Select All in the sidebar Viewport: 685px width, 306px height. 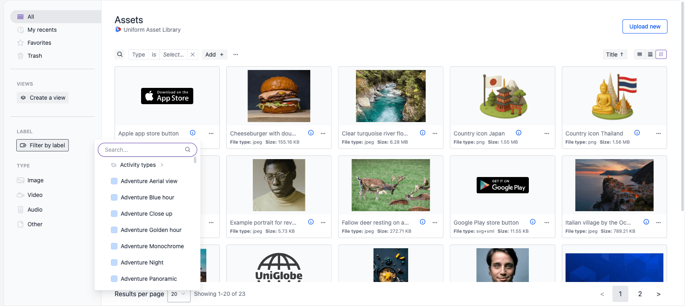coord(55,17)
